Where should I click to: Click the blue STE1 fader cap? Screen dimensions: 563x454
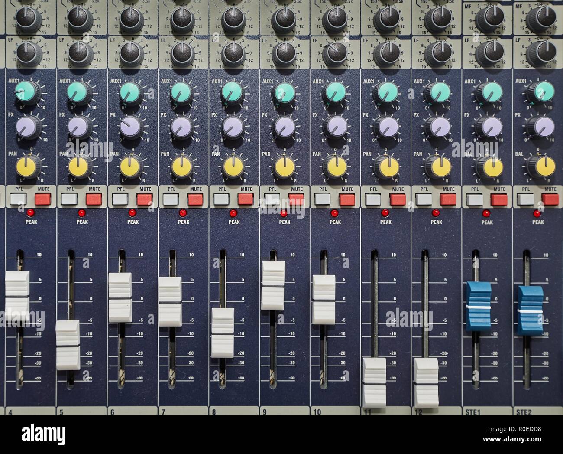pyautogui.click(x=479, y=306)
